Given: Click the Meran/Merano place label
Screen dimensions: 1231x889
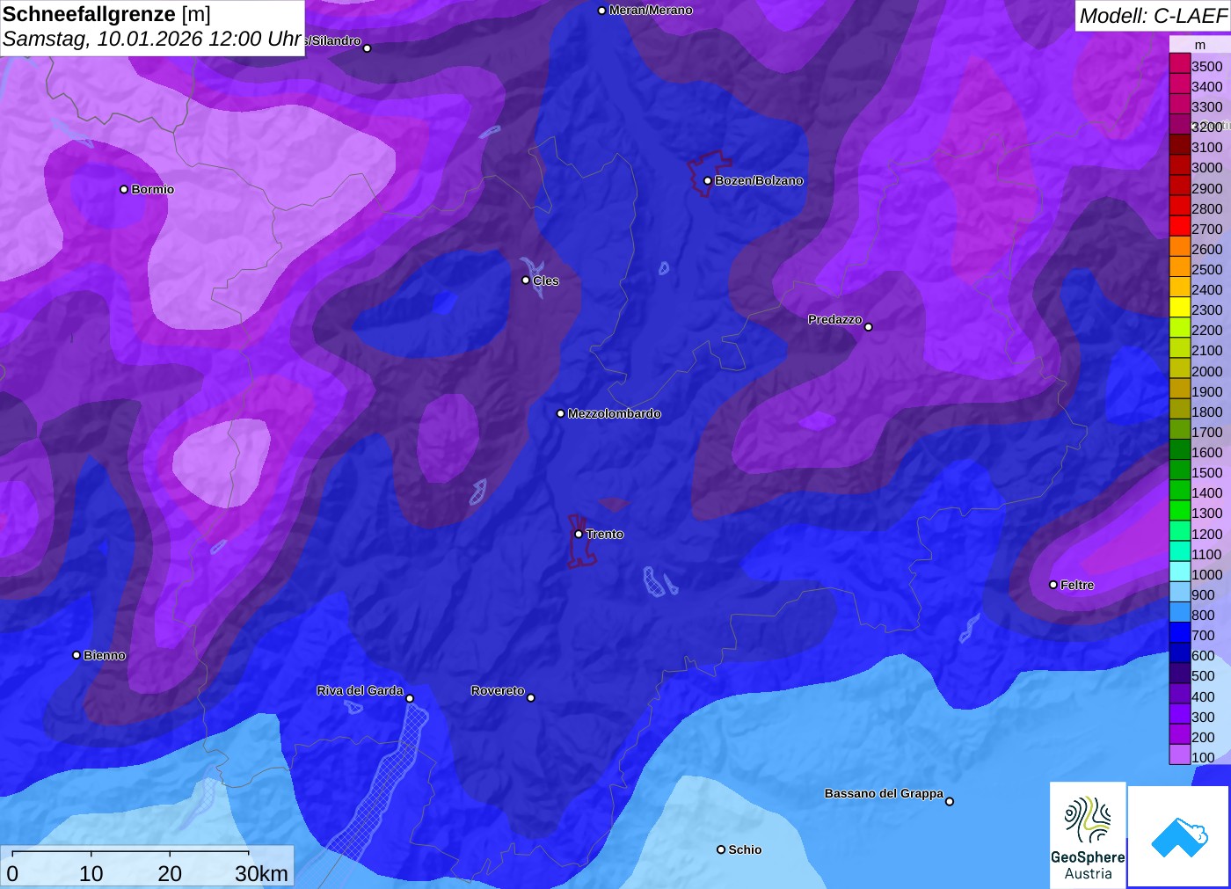Looking at the screenshot, I should 651,10.
